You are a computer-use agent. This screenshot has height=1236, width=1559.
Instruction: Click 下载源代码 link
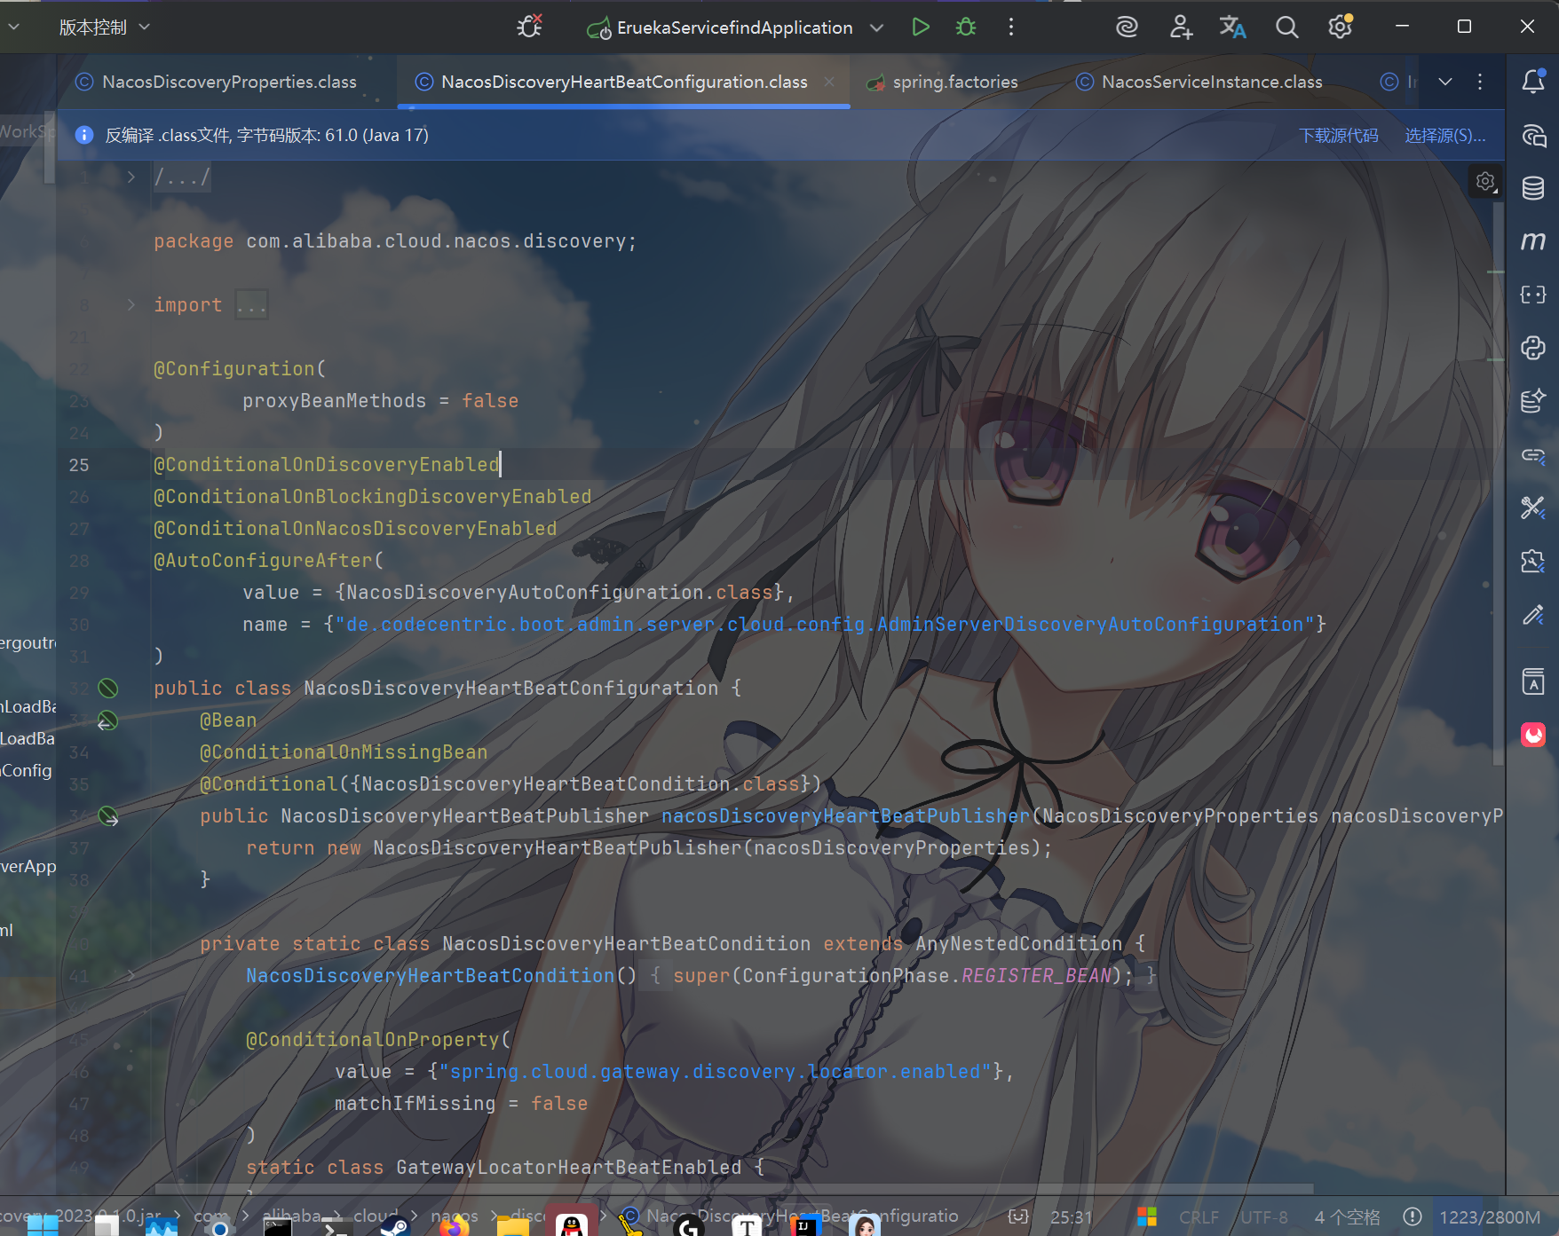[x=1339, y=135]
